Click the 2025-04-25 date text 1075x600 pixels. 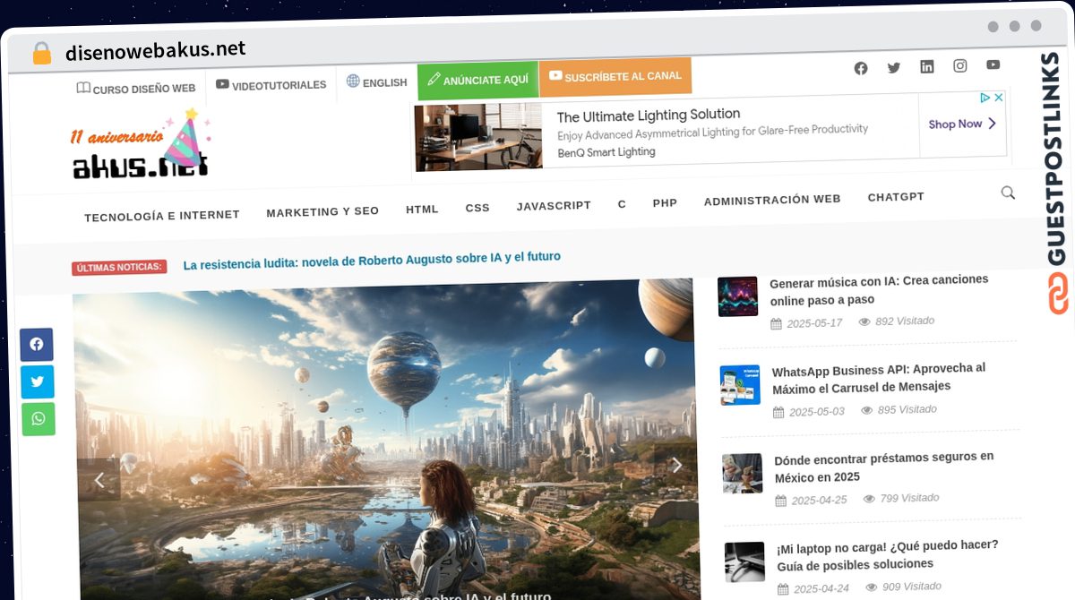(x=819, y=501)
